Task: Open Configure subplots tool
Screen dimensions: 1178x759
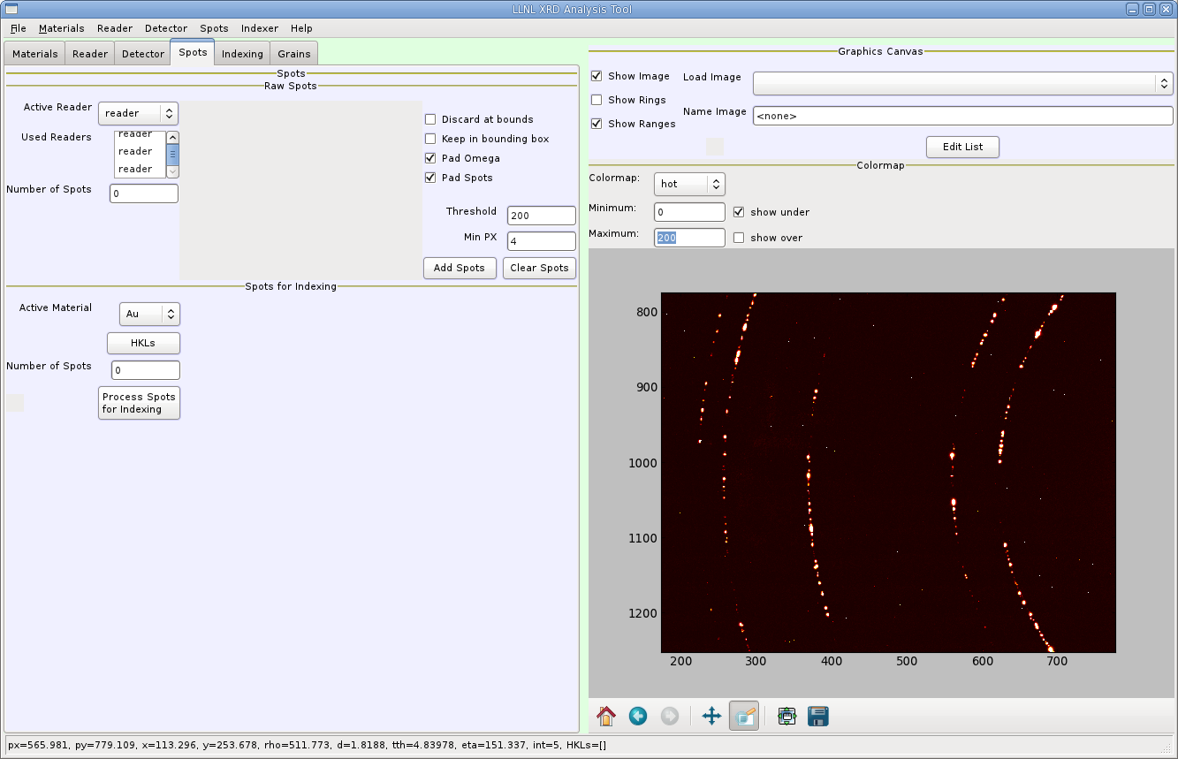Action: tap(787, 716)
